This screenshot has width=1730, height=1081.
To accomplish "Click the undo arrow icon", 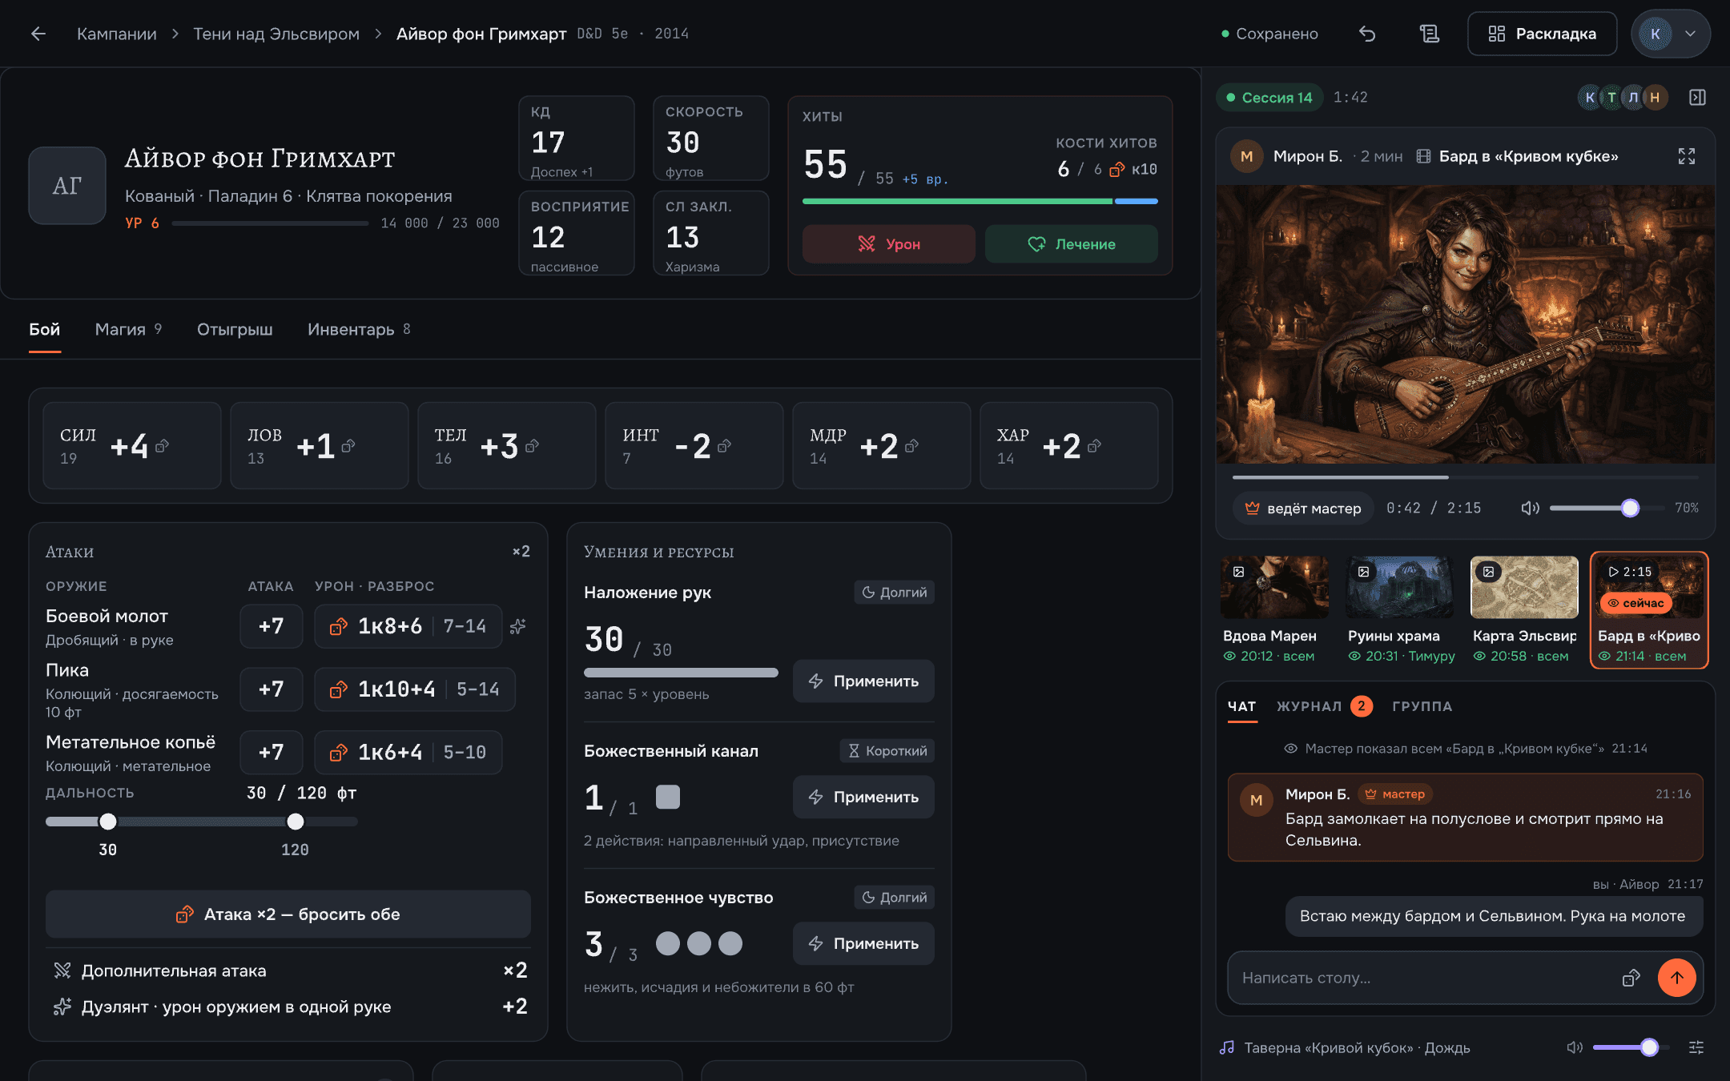I will (1367, 34).
